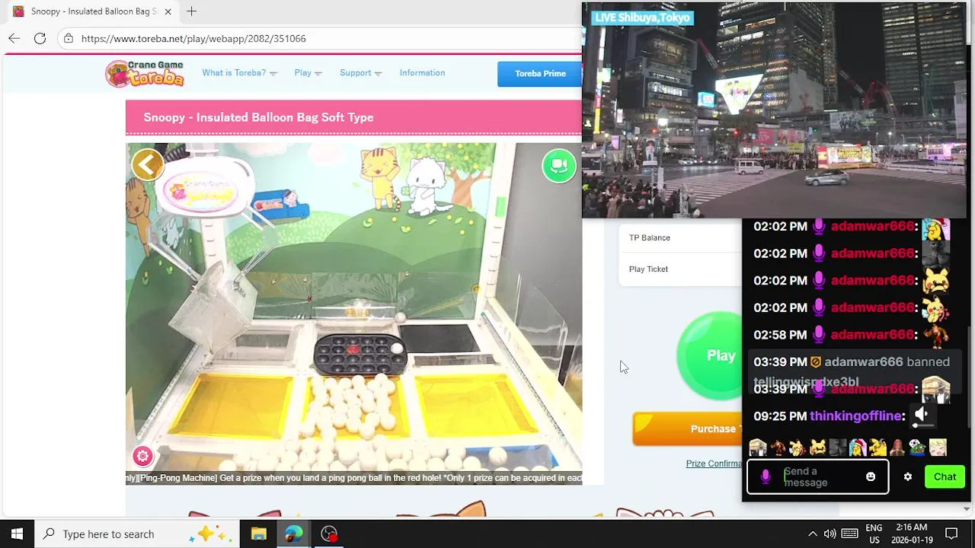Click the Play Ticket label
The height and width of the screenshot is (548, 975).
tap(648, 269)
